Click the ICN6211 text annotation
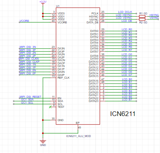The width and height of the screenshot is (160, 153). coord(123,114)
